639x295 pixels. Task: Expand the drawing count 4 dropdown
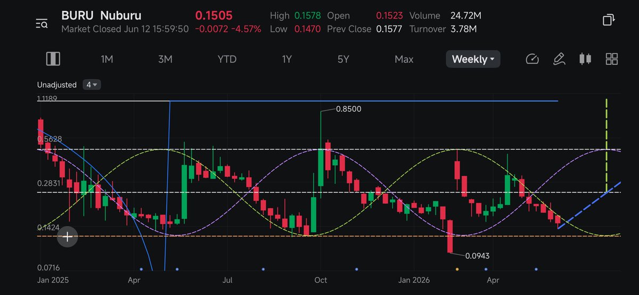click(92, 85)
